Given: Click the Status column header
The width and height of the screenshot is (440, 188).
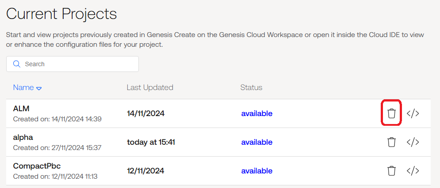Looking at the screenshot, I should click(x=251, y=87).
